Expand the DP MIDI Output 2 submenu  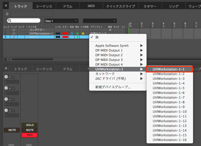coord(118,55)
